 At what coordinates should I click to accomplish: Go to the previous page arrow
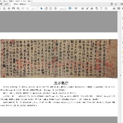(23, 8)
